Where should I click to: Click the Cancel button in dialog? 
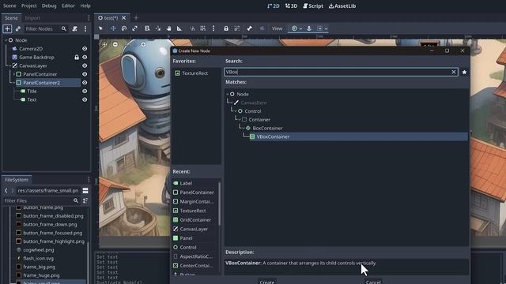point(373,282)
